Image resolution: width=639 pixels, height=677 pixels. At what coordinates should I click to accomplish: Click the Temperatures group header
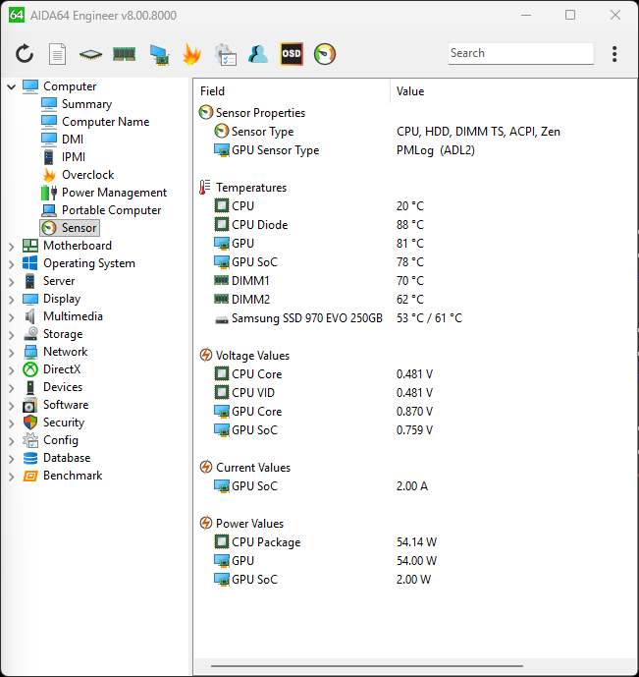(243, 188)
